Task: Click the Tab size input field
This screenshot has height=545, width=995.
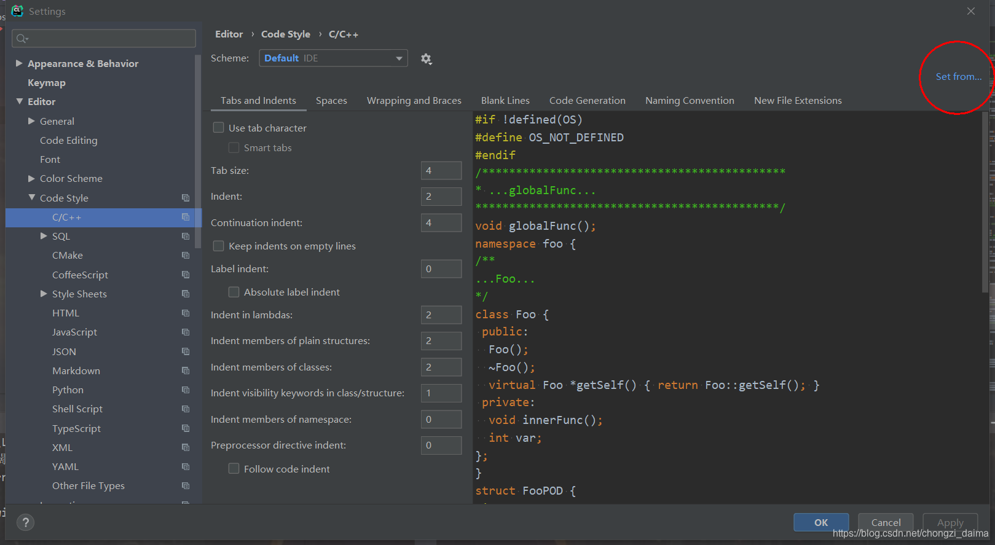Action: click(441, 170)
